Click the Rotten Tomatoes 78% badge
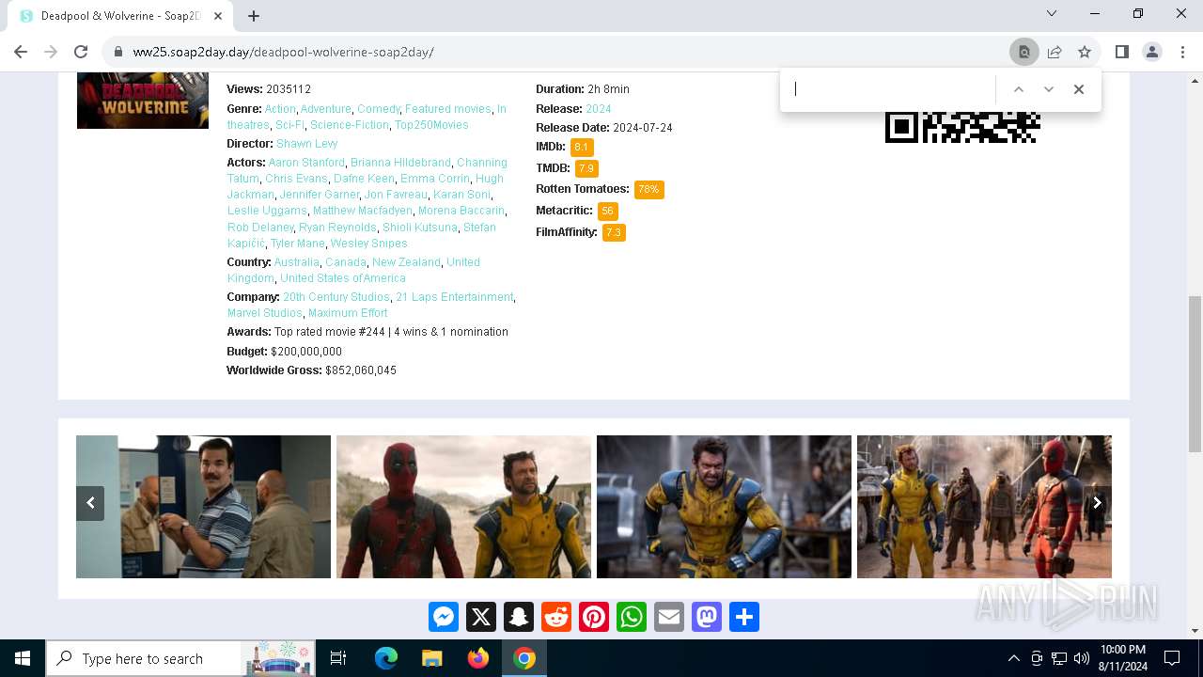 coord(649,189)
